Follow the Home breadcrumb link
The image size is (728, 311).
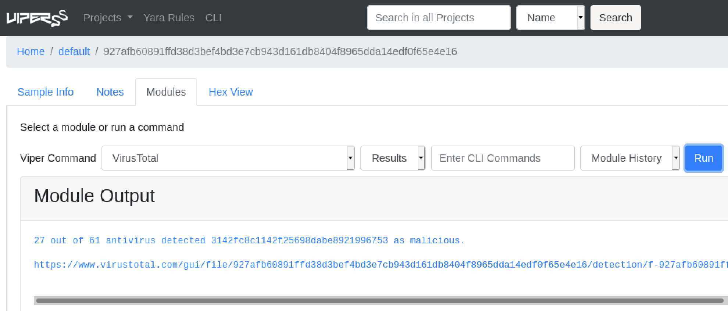point(31,51)
